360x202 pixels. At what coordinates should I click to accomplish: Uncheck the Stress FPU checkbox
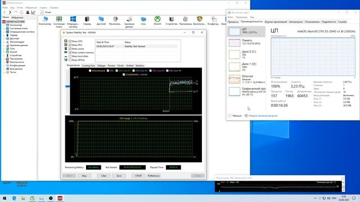tap(70, 45)
